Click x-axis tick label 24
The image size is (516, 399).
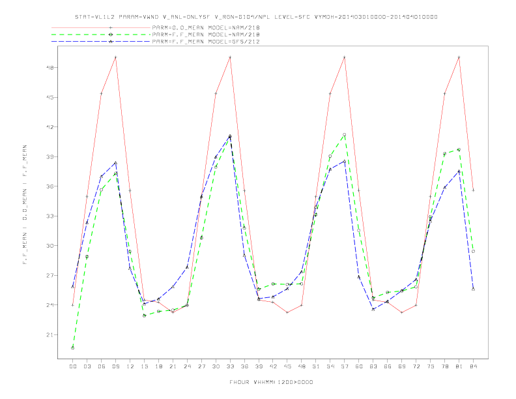point(187,366)
